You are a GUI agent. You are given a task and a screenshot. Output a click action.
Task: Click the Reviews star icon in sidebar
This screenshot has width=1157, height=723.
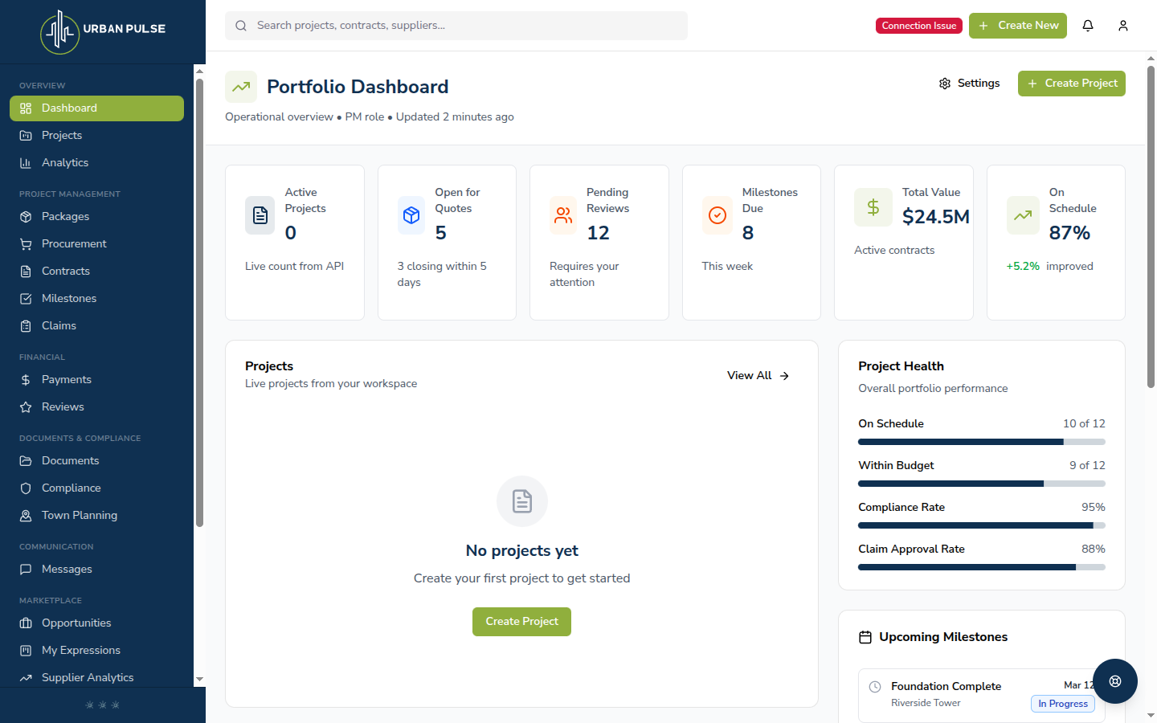pos(26,407)
